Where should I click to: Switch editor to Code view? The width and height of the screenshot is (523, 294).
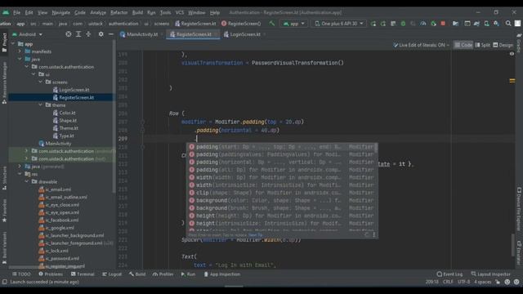click(463, 45)
